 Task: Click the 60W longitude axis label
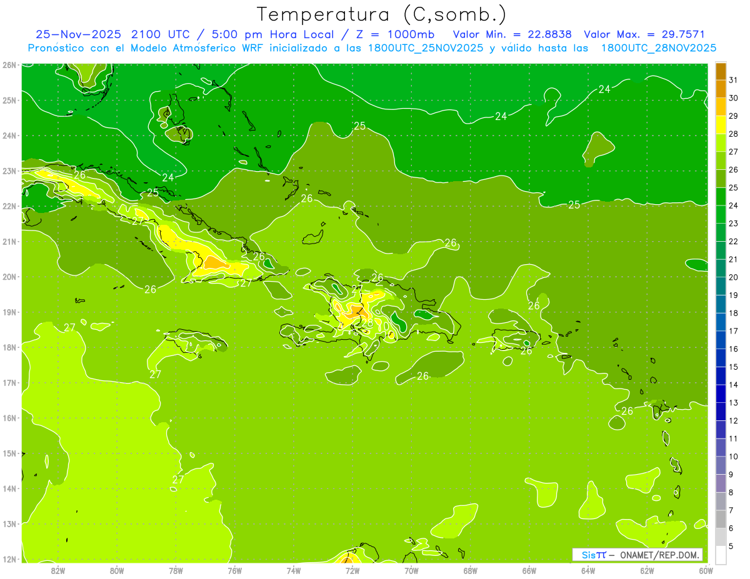point(706,570)
